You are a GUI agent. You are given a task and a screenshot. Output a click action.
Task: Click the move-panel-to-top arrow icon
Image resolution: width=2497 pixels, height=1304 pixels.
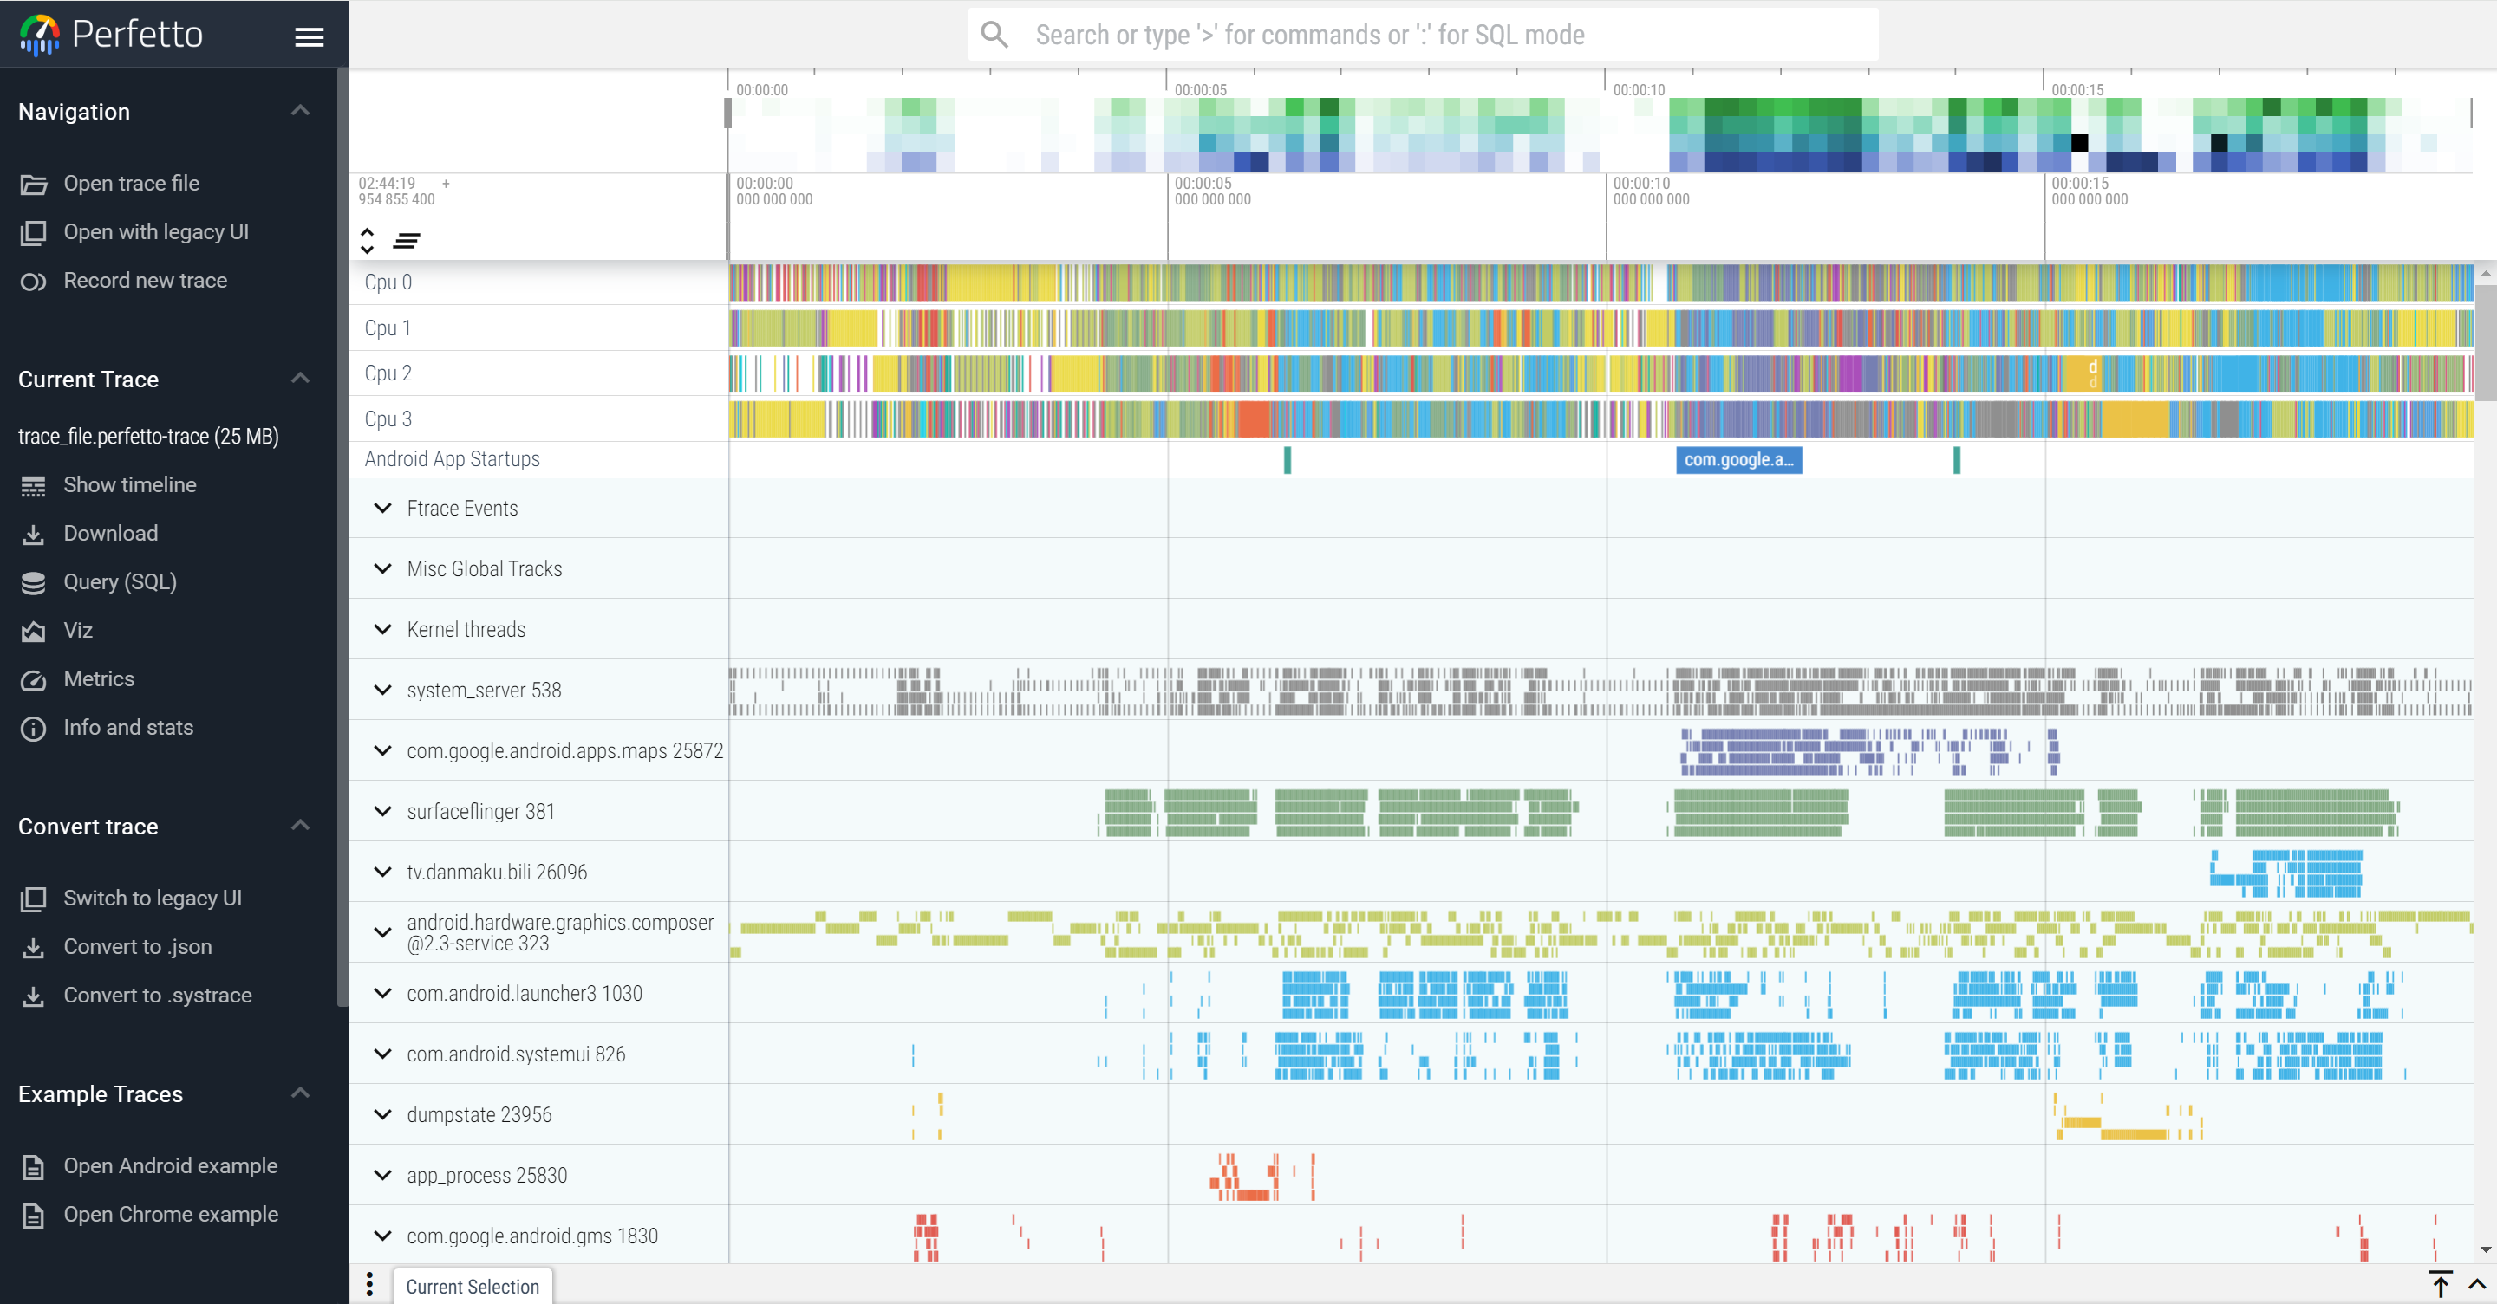2440,1285
